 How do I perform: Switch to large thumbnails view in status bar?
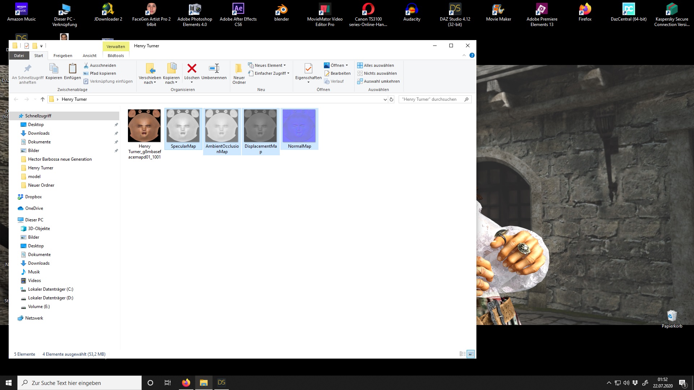(471, 354)
